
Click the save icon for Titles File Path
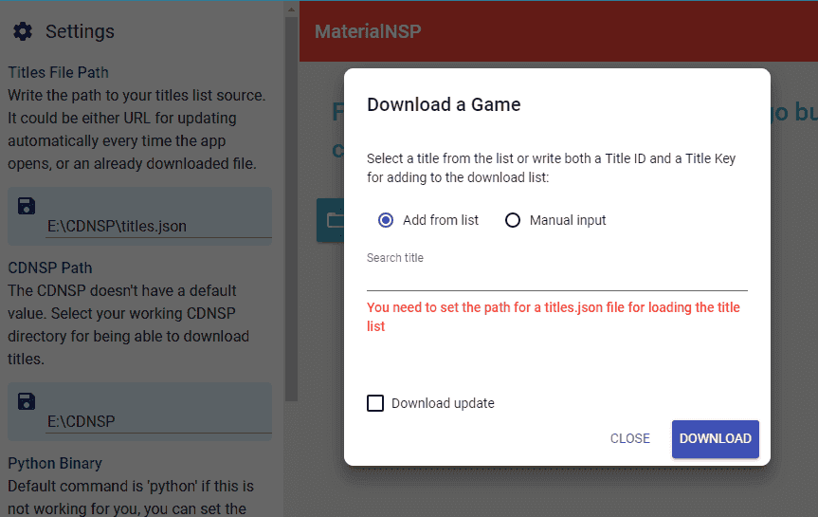pyautogui.click(x=27, y=206)
